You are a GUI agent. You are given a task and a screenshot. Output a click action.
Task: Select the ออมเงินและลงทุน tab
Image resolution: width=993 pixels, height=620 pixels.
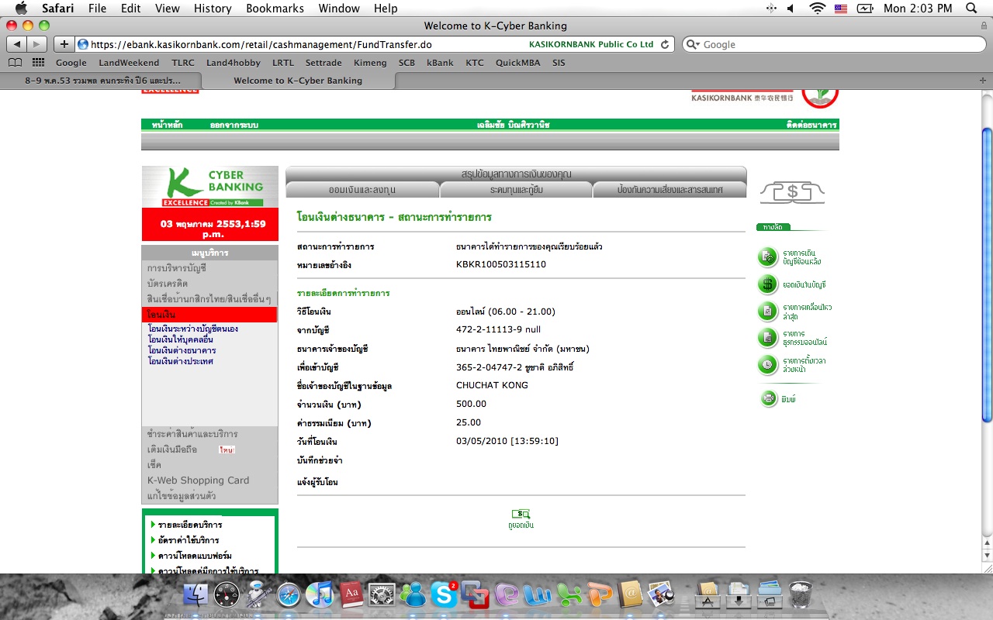coord(363,189)
